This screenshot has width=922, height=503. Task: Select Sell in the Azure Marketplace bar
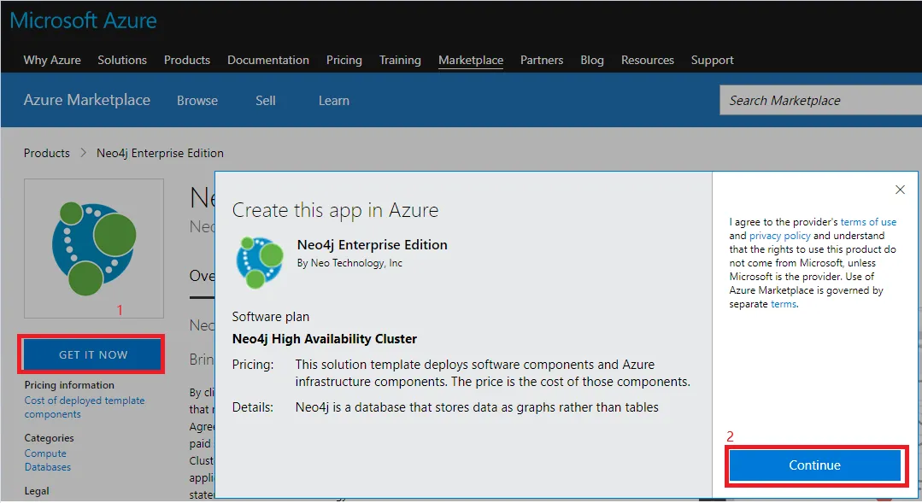[266, 101]
